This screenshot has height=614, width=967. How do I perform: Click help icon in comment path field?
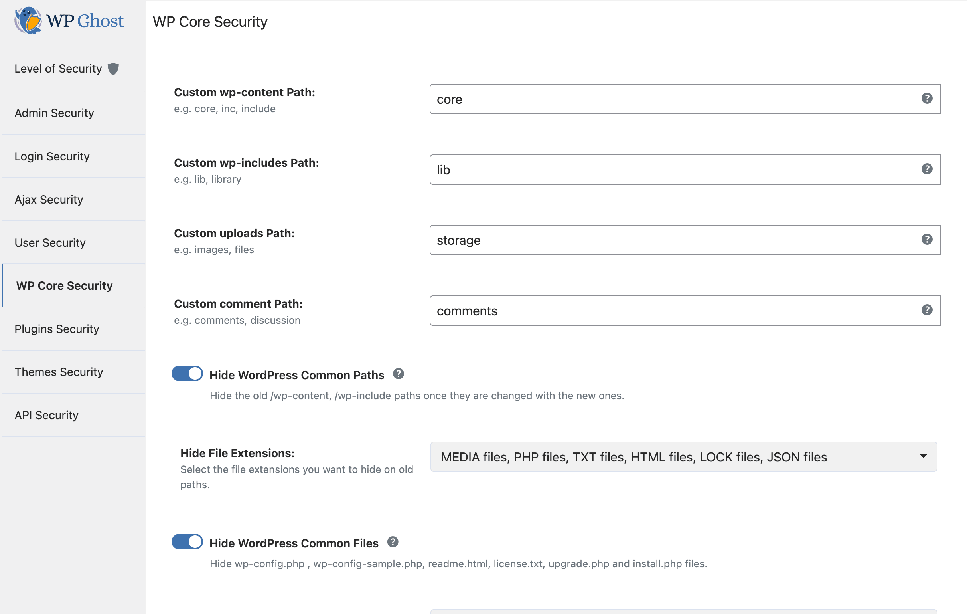click(x=926, y=310)
